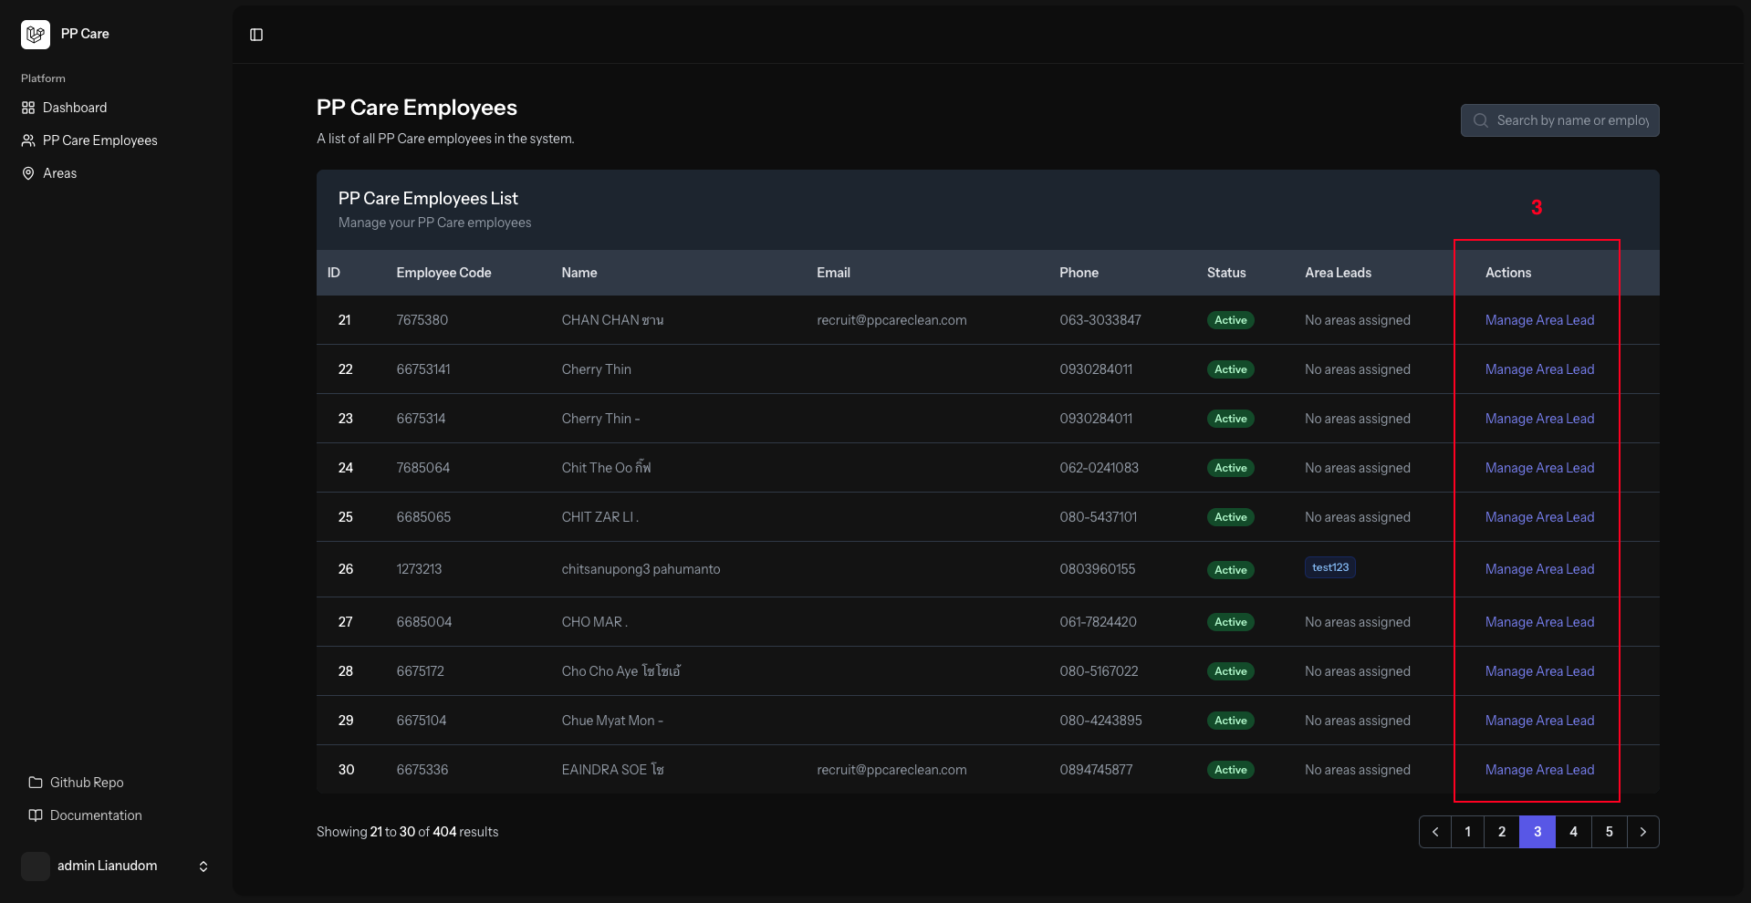1751x903 pixels.
Task: Manage Area Lead for EAINDRA SOE
Action: 1539,770
